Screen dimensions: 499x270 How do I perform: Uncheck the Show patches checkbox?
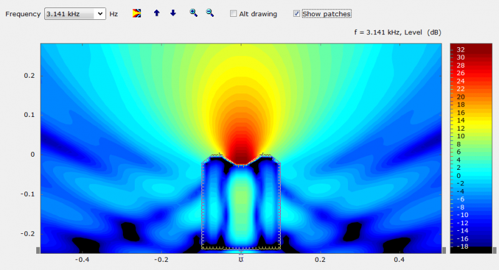coord(297,14)
